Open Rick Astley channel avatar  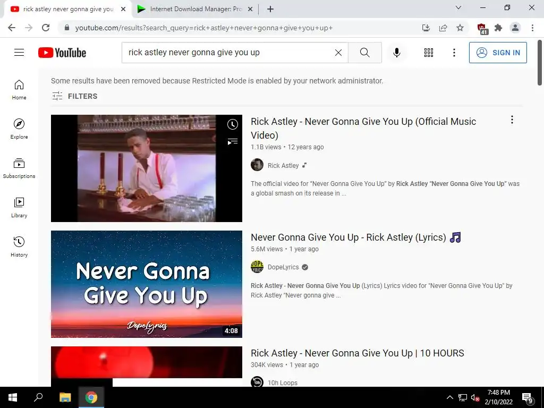257,165
